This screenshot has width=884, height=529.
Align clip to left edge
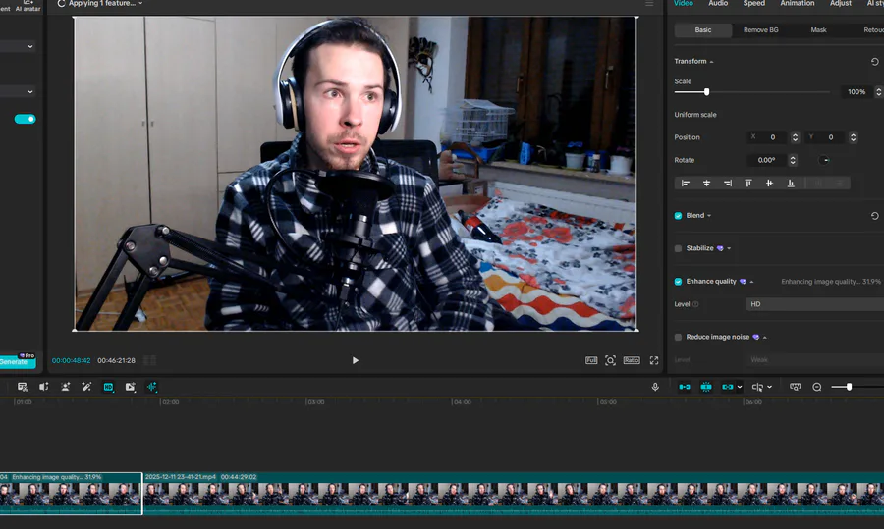[686, 184]
